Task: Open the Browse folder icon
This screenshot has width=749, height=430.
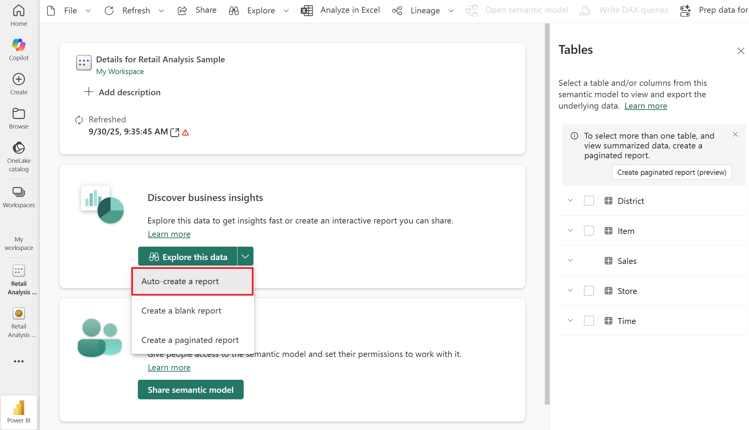Action: pos(19,114)
